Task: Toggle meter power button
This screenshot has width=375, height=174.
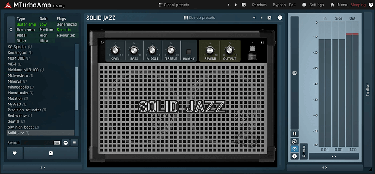Action: tap(295, 149)
